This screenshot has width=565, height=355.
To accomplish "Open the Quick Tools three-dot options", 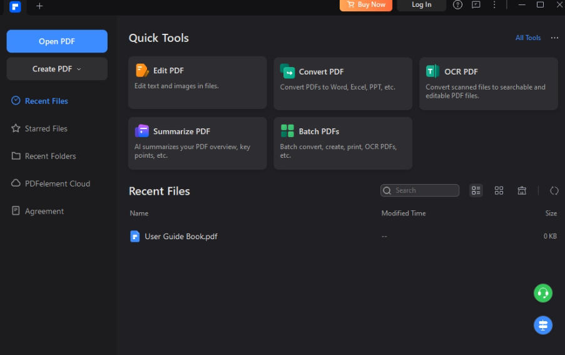I will click(x=554, y=38).
